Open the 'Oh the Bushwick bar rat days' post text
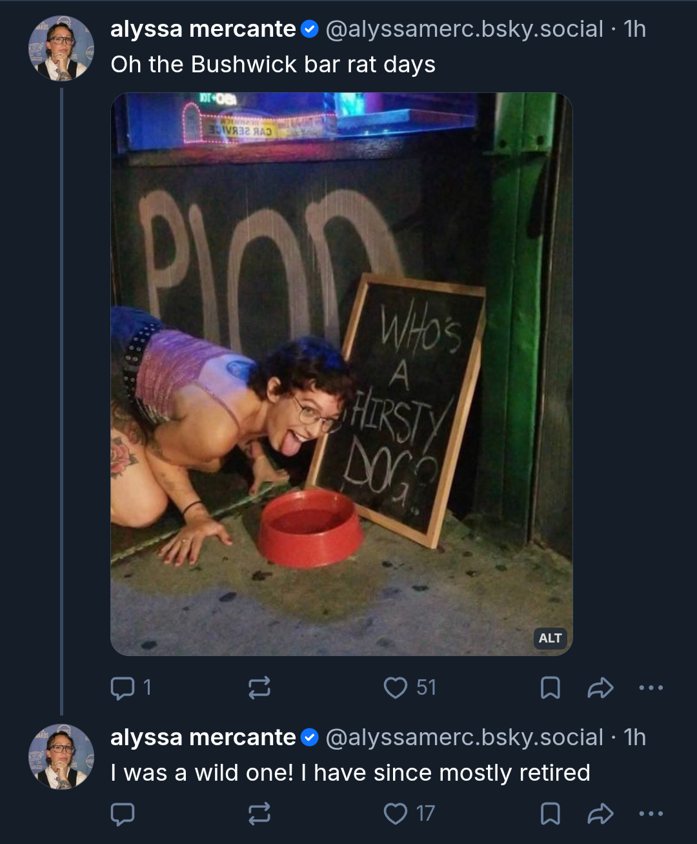Screen dimensions: 697x844 tap(273, 65)
